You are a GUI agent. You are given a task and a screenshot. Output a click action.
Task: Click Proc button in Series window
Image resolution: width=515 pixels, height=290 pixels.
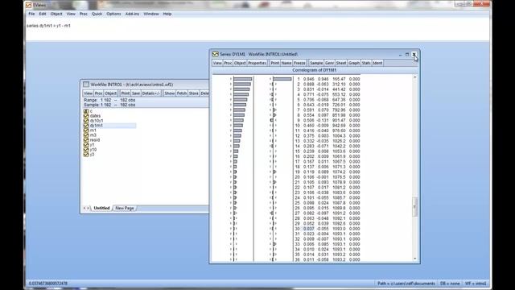[x=228, y=63]
